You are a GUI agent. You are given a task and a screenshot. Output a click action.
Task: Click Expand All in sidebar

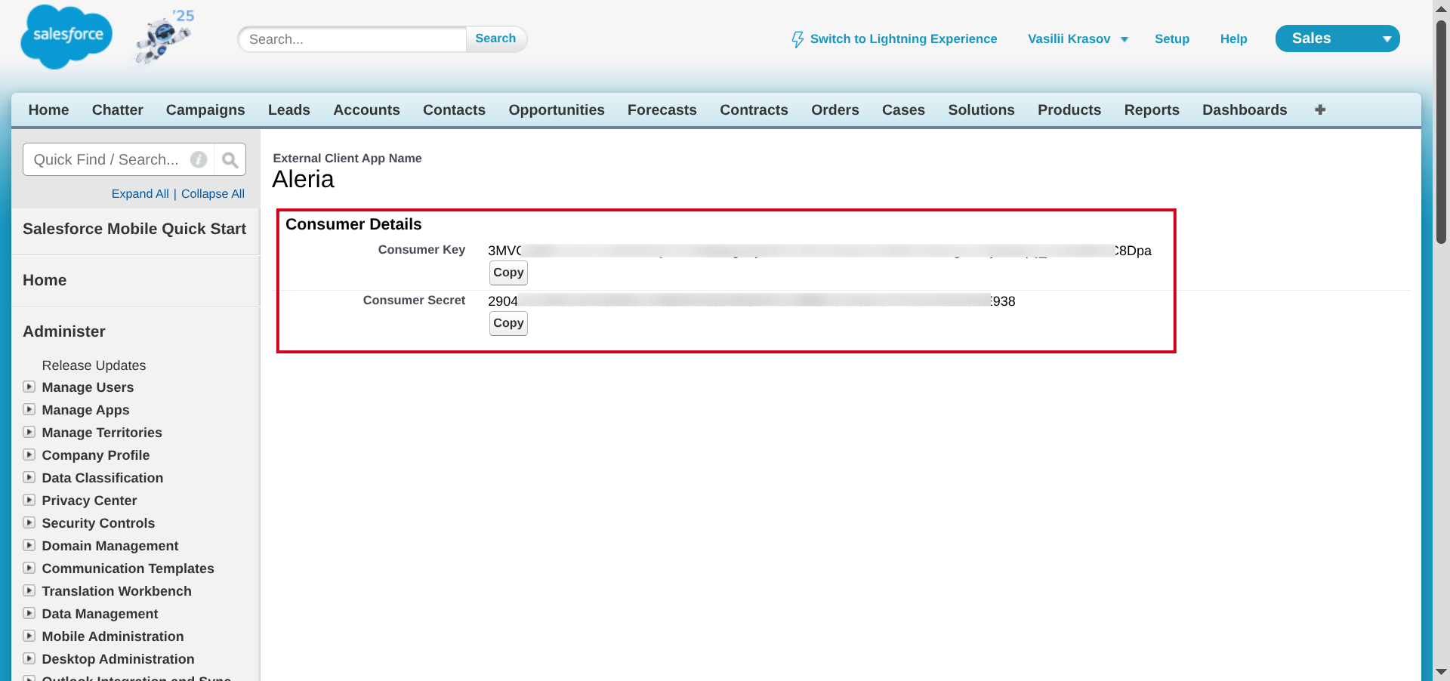coord(140,193)
